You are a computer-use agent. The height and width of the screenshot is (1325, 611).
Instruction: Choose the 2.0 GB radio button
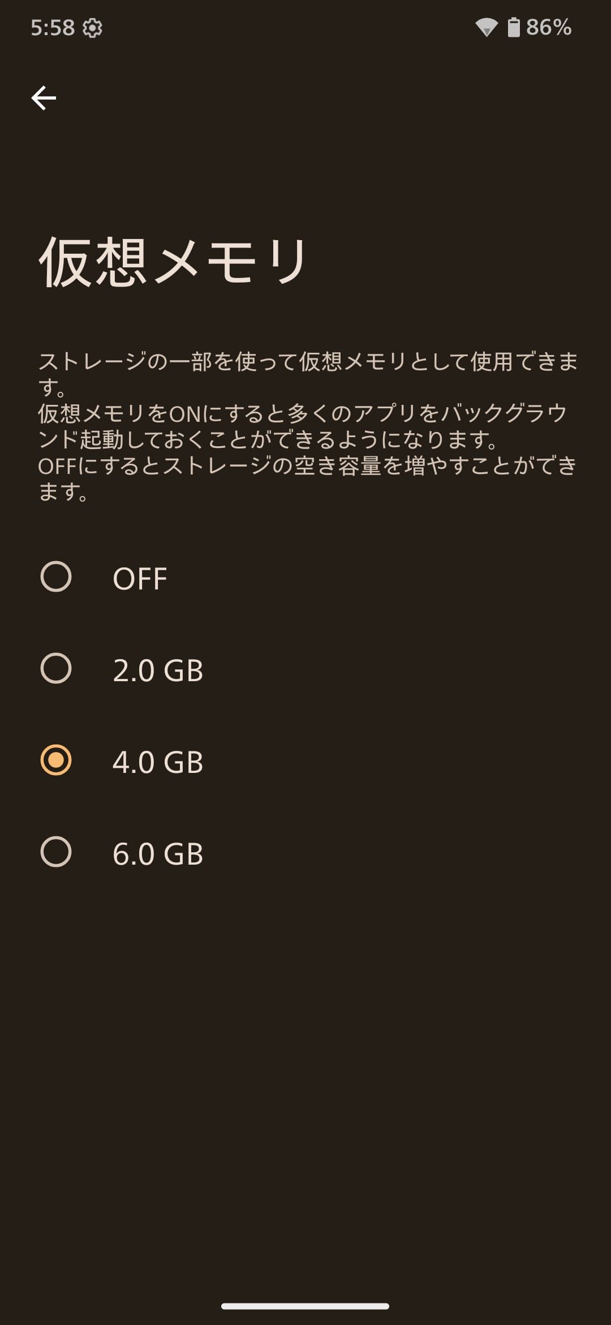[56, 669]
